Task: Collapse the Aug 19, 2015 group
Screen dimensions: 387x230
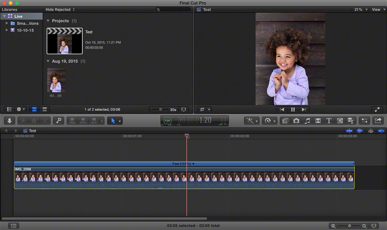Action: pos(48,61)
